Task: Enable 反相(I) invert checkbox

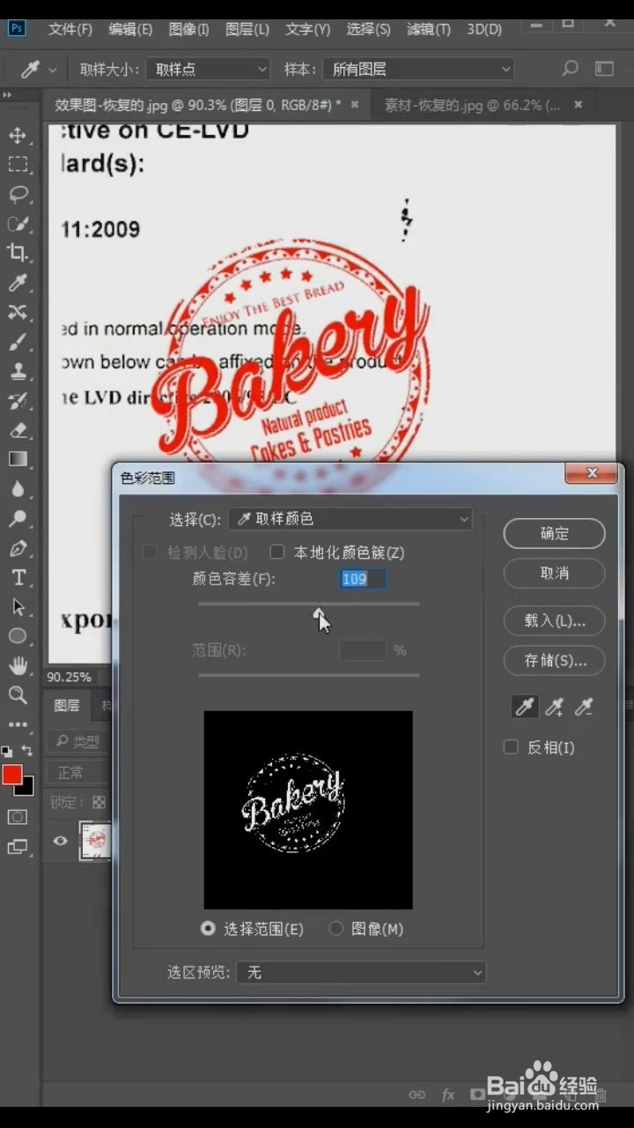Action: pyautogui.click(x=511, y=747)
